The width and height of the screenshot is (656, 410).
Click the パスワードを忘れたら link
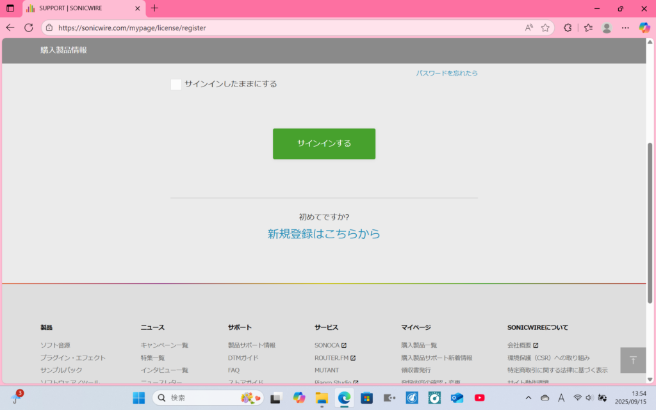pyautogui.click(x=447, y=73)
